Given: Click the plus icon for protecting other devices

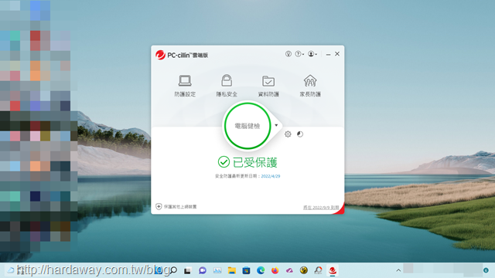Looking at the screenshot, I should pos(159,206).
